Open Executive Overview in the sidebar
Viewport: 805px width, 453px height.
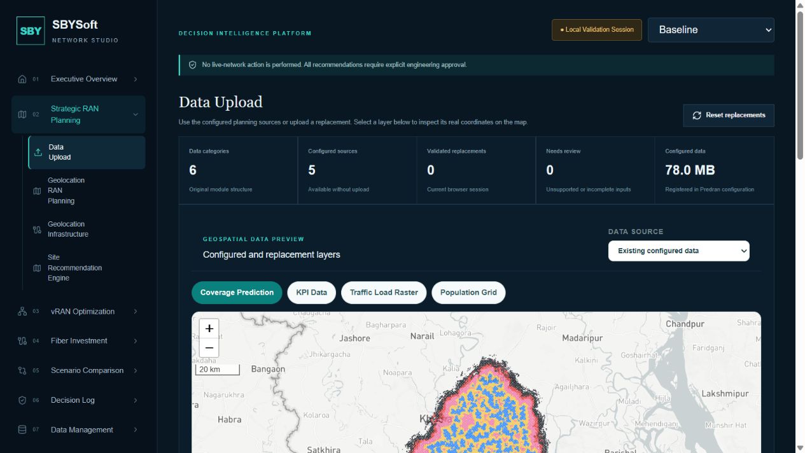[x=78, y=80]
